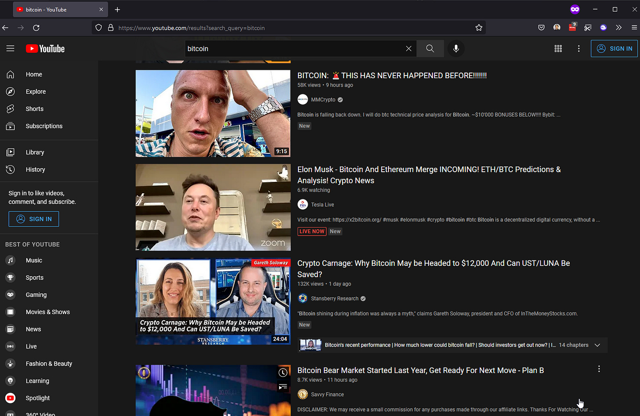Visit the Tesla Live channel name
The height and width of the screenshot is (416, 640).
click(323, 205)
